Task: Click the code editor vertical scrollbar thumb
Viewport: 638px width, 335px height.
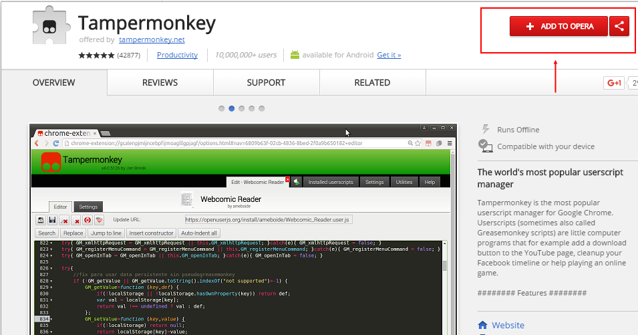Action: click(445, 265)
